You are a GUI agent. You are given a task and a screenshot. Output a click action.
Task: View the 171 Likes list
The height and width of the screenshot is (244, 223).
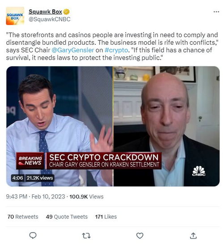[106, 216]
